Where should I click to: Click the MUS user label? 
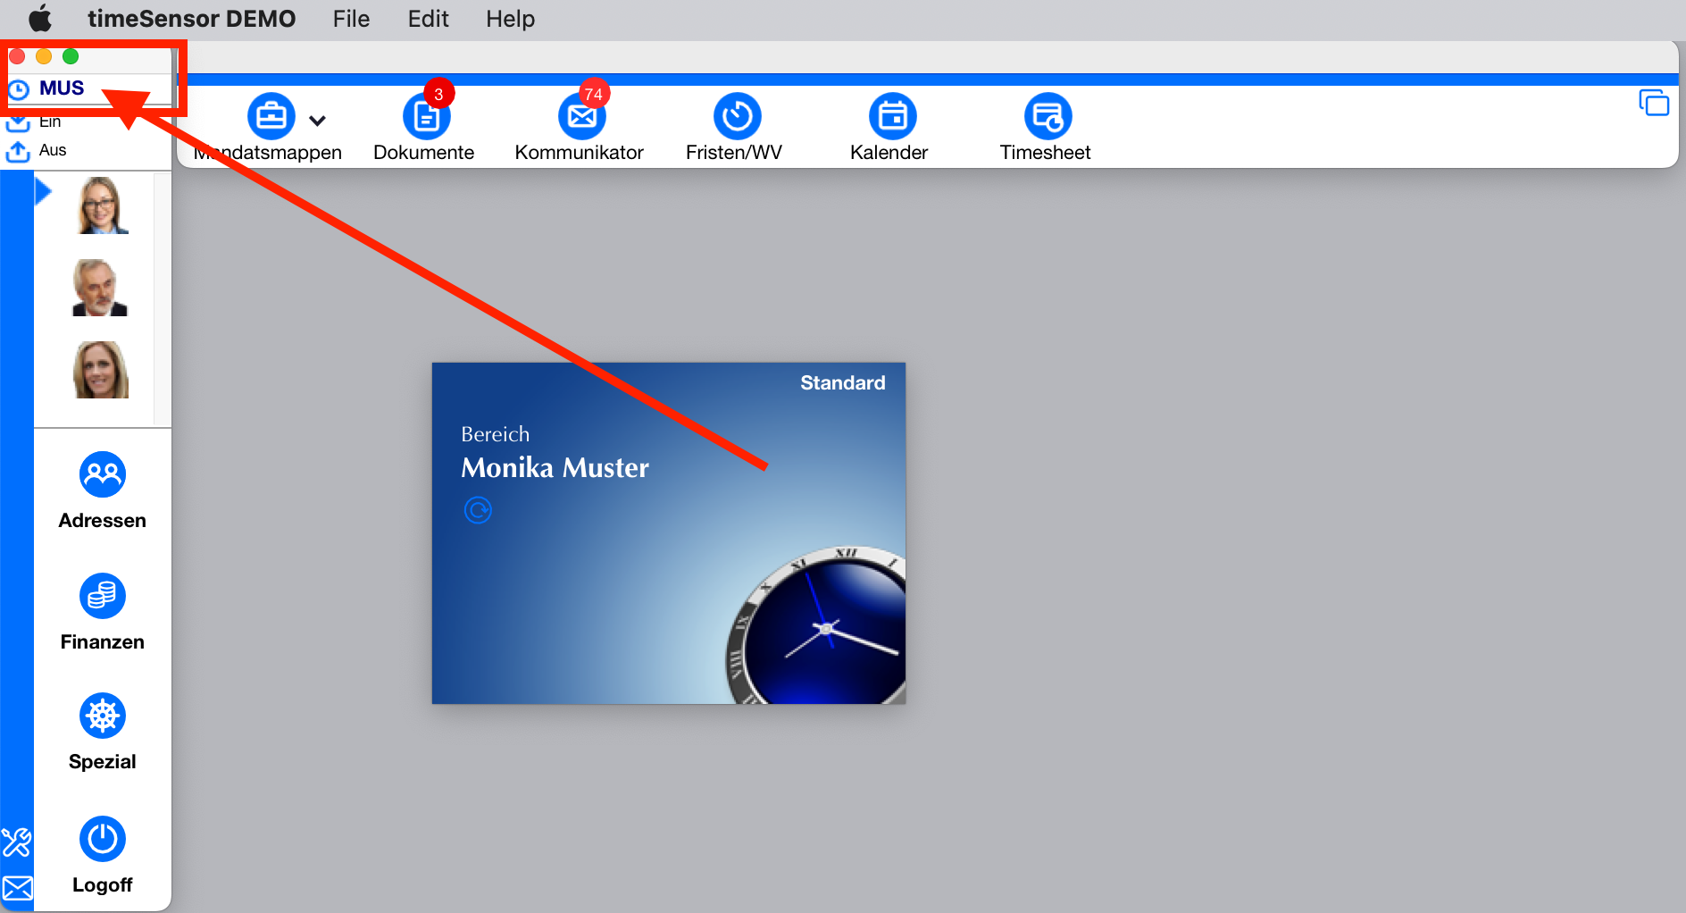tap(62, 88)
